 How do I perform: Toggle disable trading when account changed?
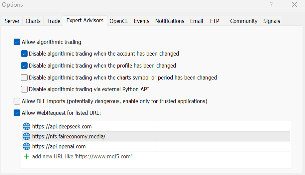[x=24, y=54]
